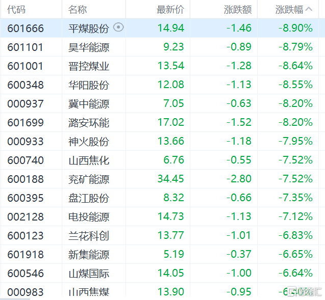325x300 pixels.
Task: Open stock 兰花科创
Action: (x=89, y=235)
